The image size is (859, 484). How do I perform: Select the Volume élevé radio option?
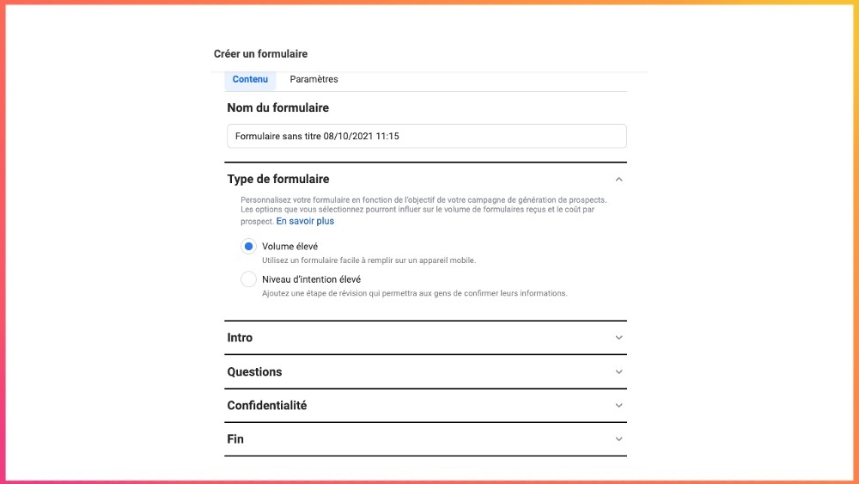[x=249, y=246]
